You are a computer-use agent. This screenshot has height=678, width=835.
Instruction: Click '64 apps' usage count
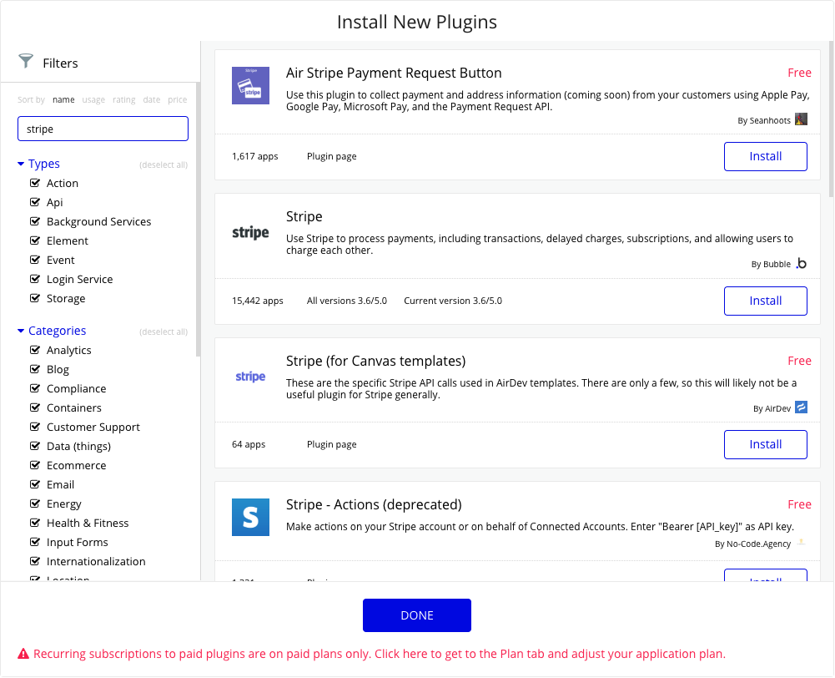coord(248,444)
